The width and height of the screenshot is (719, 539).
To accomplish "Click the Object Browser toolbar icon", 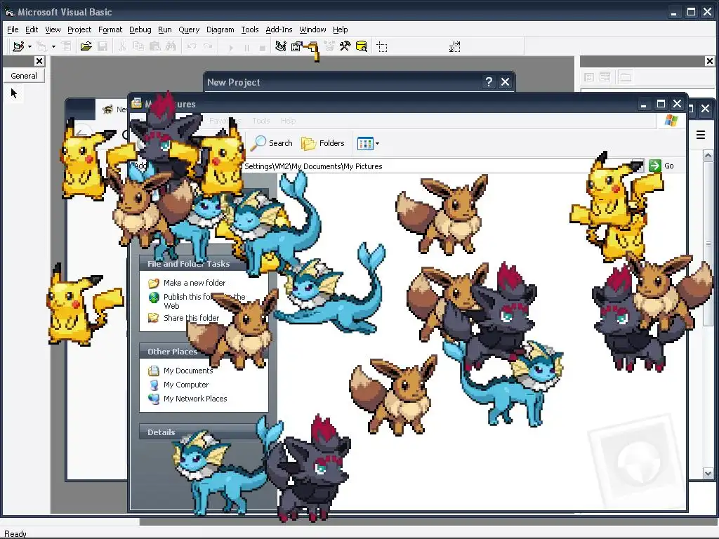I will point(329,46).
